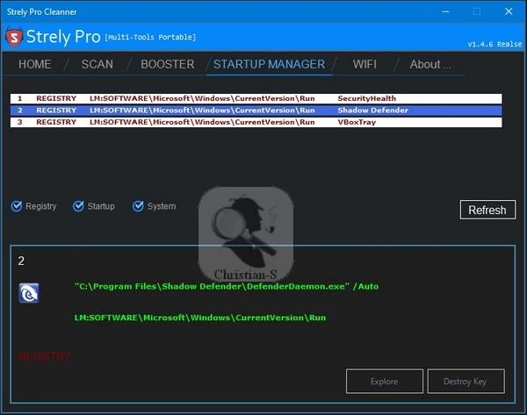Screen dimensions: 527x415
Task: Click the red REGISTRY label in details
Action: (44, 356)
